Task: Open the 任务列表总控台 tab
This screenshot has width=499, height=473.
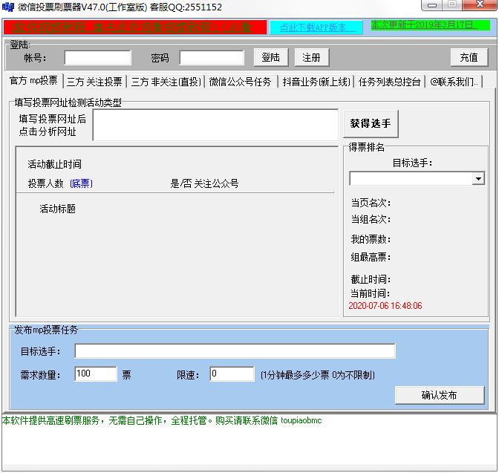Action: point(389,82)
